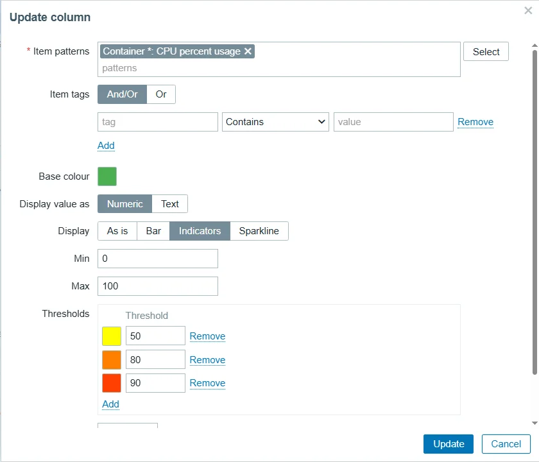
Task: Add a new item tag row
Action: [x=106, y=146]
